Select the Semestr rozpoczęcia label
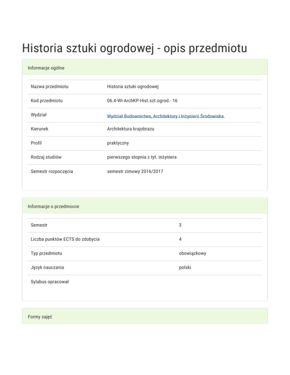The image size is (290, 375). pyautogui.click(x=52, y=171)
